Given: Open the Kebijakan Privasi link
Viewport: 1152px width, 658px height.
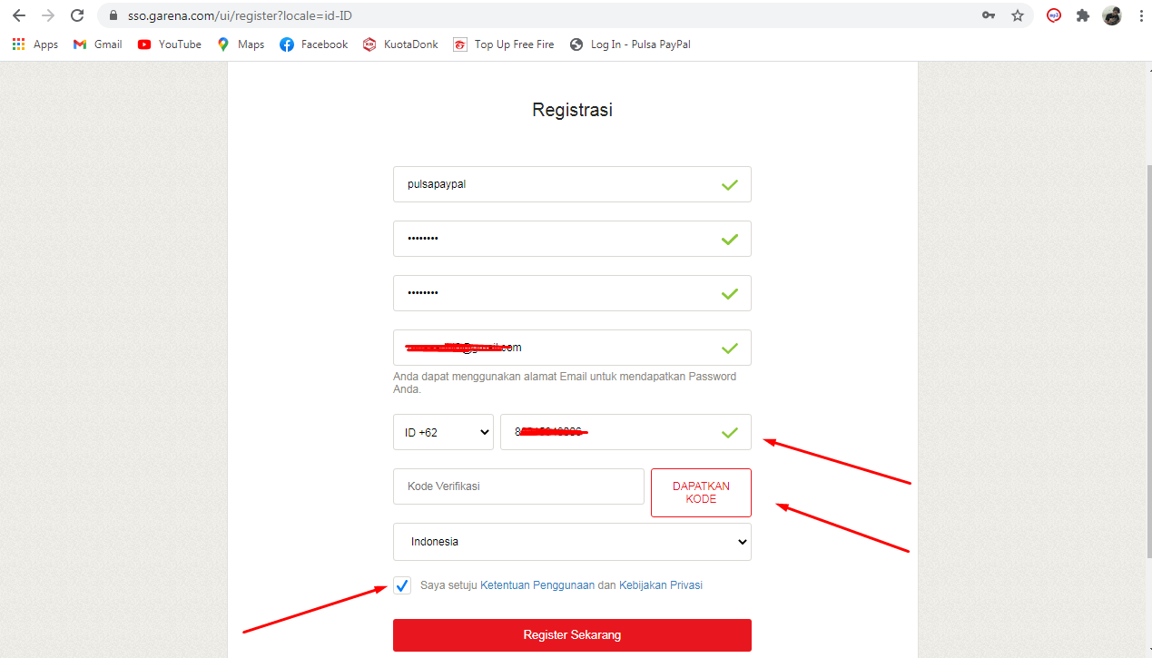Looking at the screenshot, I should (x=660, y=585).
